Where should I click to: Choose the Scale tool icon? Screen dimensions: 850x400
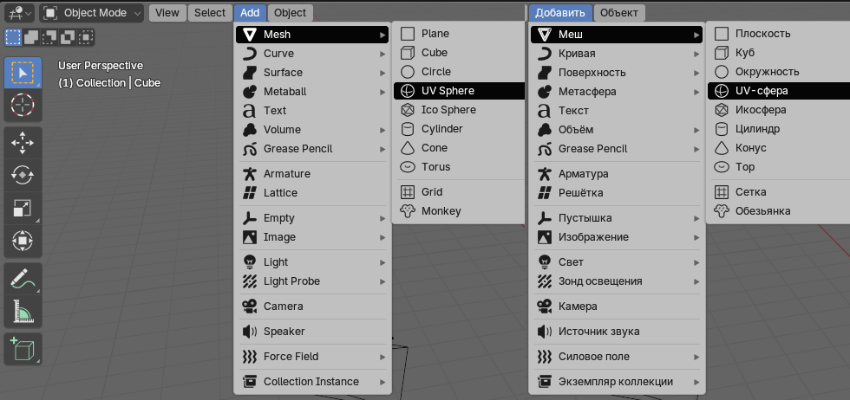[23, 208]
